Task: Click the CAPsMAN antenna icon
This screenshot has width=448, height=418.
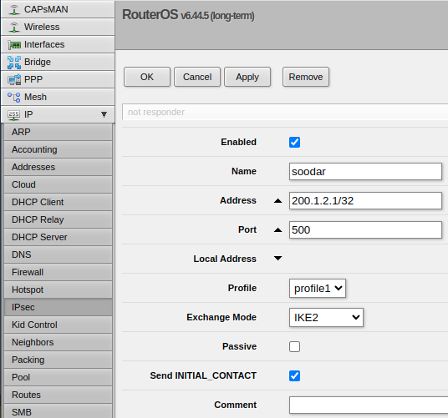Action: pyautogui.click(x=13, y=9)
